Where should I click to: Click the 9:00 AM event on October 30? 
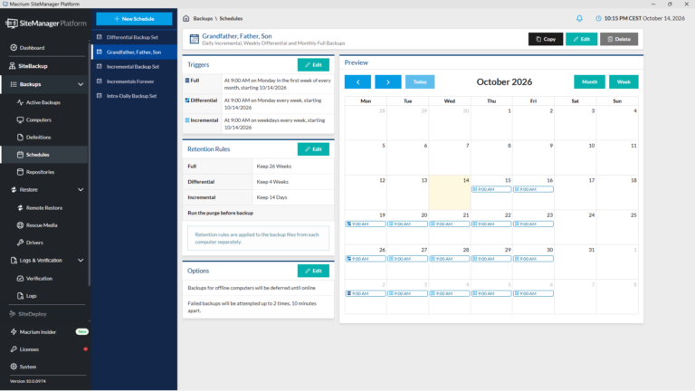(533, 259)
